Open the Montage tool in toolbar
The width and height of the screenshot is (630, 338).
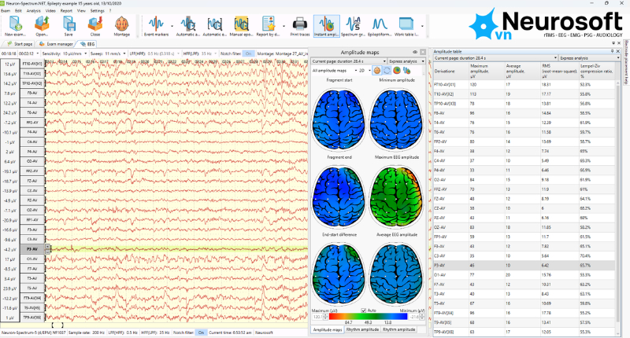click(x=121, y=27)
